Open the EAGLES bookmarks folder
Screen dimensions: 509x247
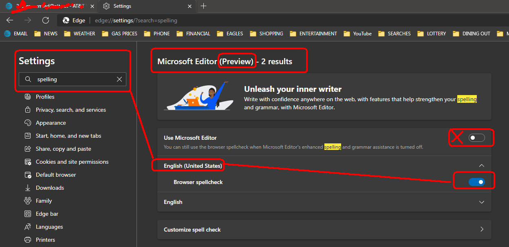pos(229,34)
